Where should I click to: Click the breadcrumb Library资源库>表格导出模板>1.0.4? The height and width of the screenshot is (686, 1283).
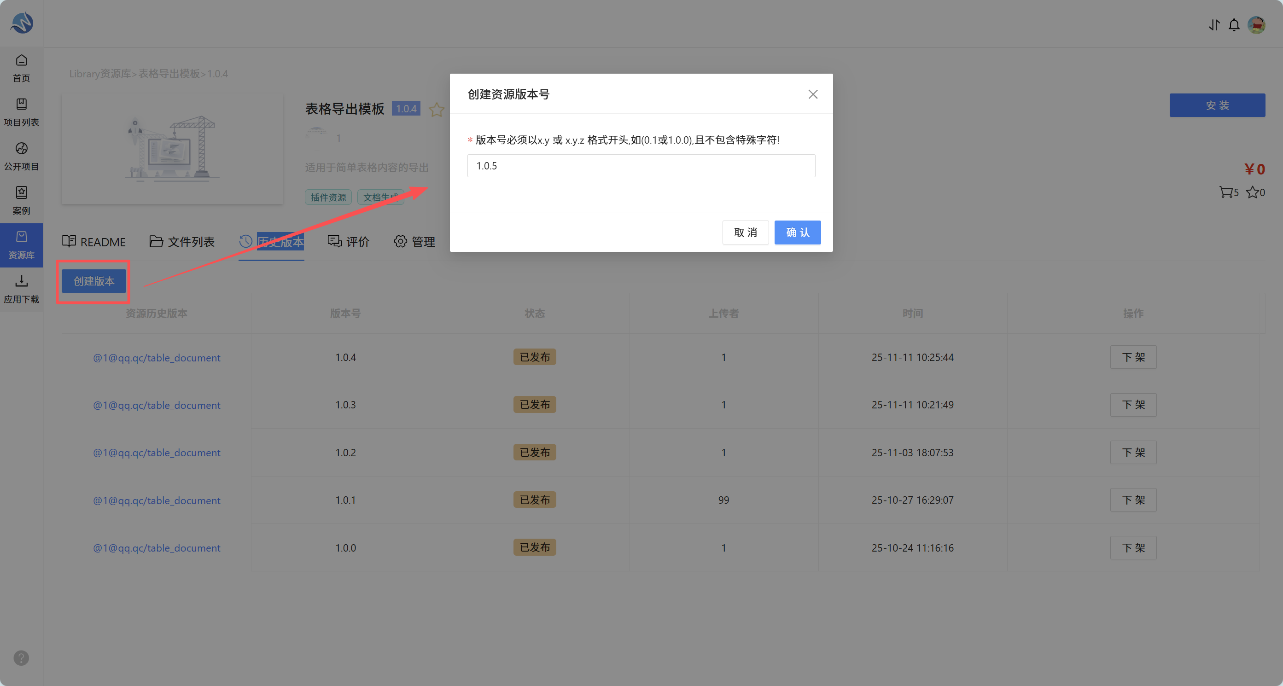[x=148, y=74]
